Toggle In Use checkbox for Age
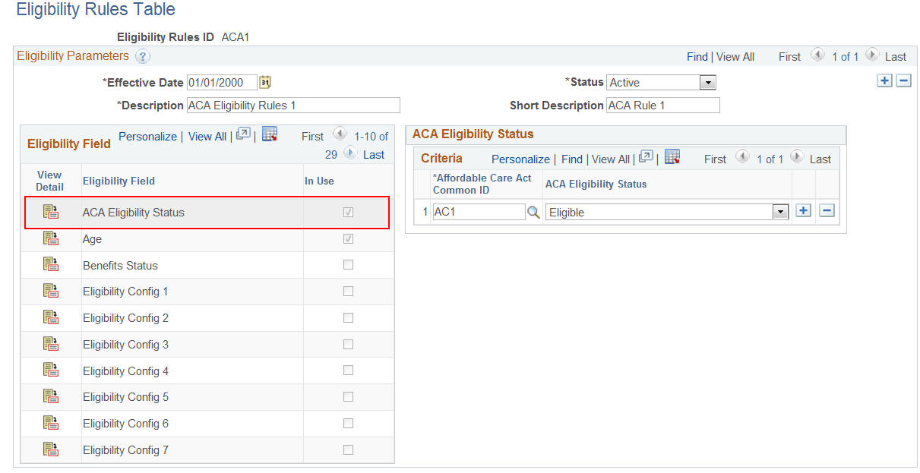The image size is (920, 473). 348,238
